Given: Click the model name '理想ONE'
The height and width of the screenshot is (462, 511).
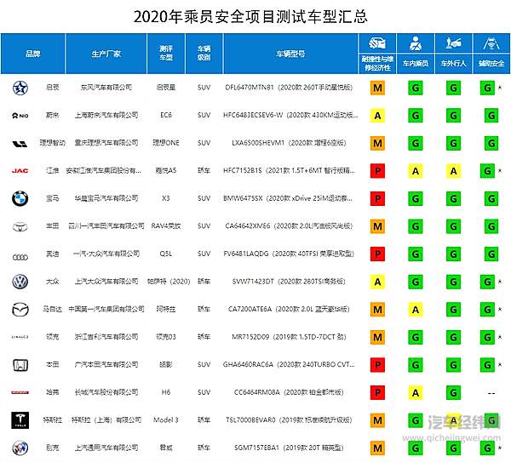Looking at the screenshot, I should tap(166, 143).
